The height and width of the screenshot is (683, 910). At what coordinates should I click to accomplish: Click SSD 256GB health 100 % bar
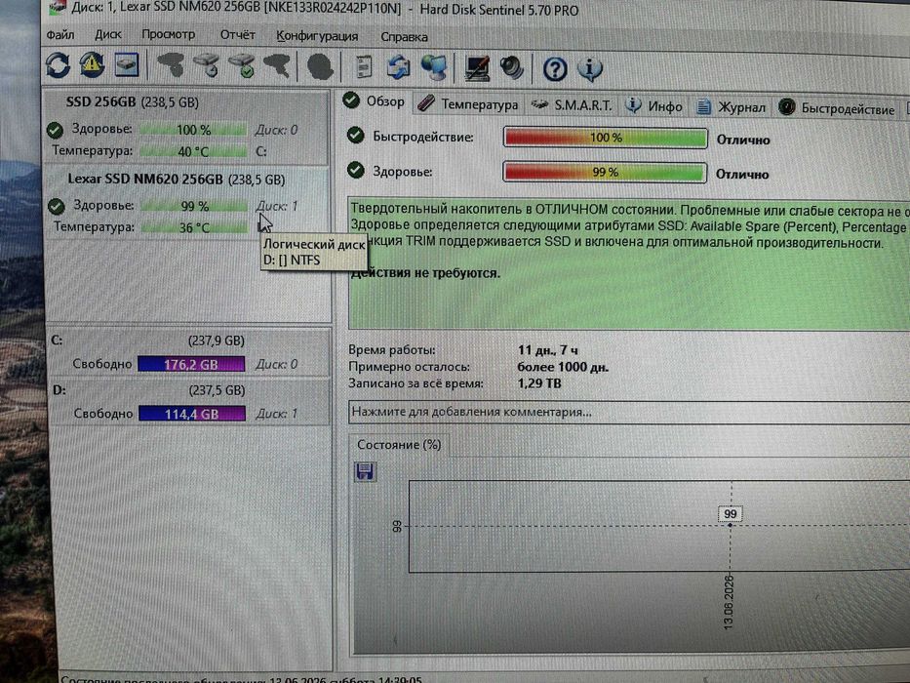[193, 130]
